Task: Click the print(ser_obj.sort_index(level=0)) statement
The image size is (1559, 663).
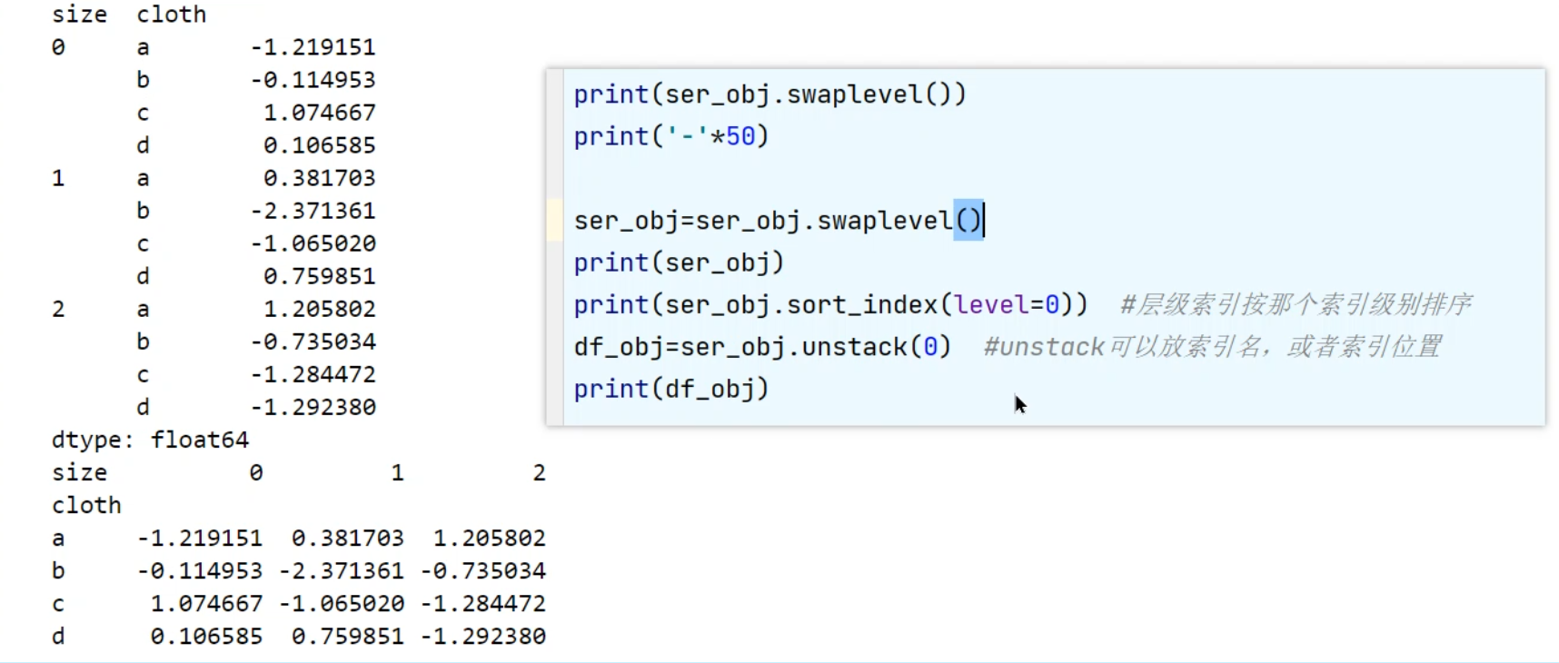Action: tap(830, 304)
